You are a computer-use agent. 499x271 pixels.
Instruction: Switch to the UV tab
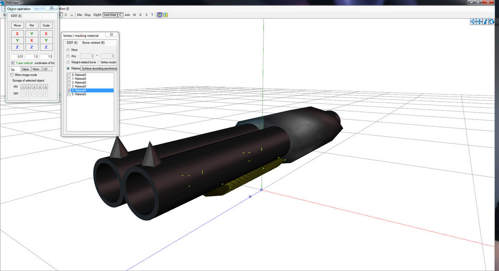pos(45,69)
